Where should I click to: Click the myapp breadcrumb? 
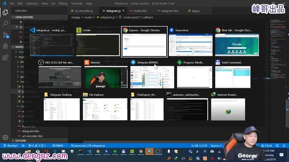[76, 17]
